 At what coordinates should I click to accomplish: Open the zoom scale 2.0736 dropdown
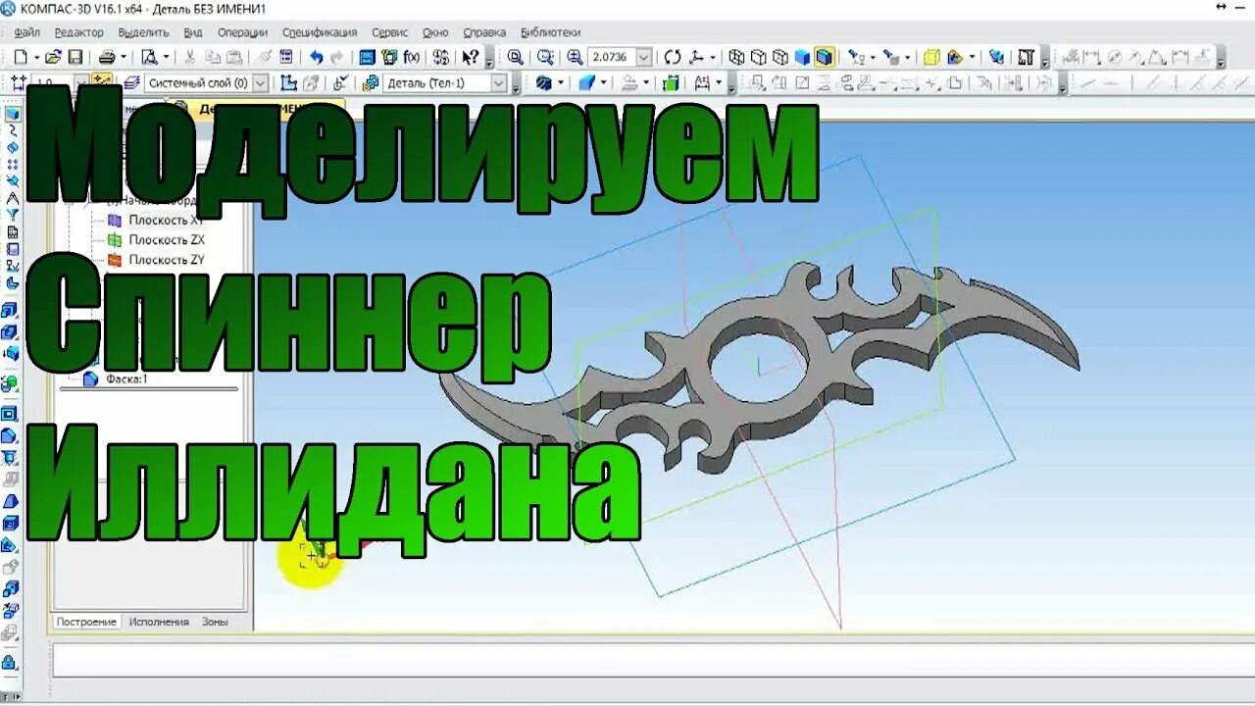pyautogui.click(x=644, y=57)
